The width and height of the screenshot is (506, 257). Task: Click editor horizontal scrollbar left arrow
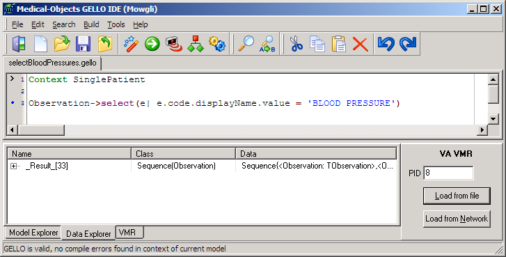coord(13,130)
